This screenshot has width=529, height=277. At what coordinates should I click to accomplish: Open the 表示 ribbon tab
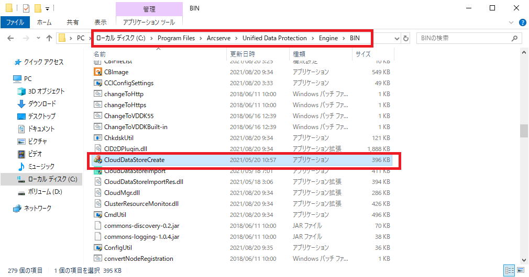(x=100, y=22)
